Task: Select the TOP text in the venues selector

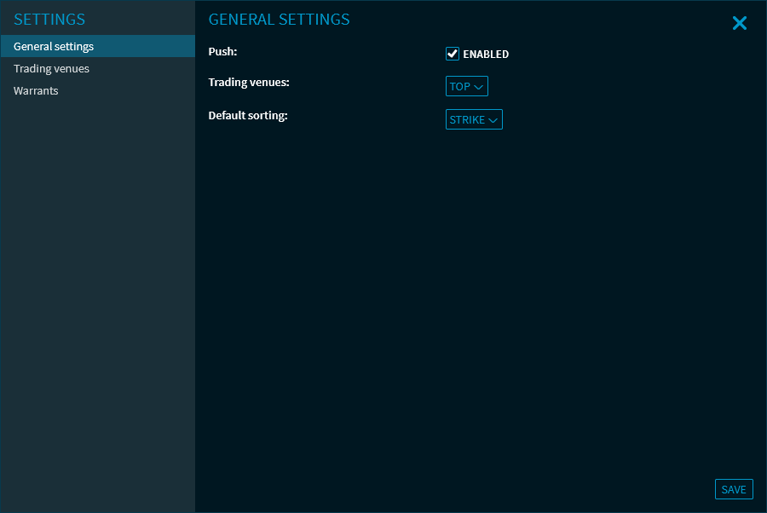Action: click(x=459, y=87)
